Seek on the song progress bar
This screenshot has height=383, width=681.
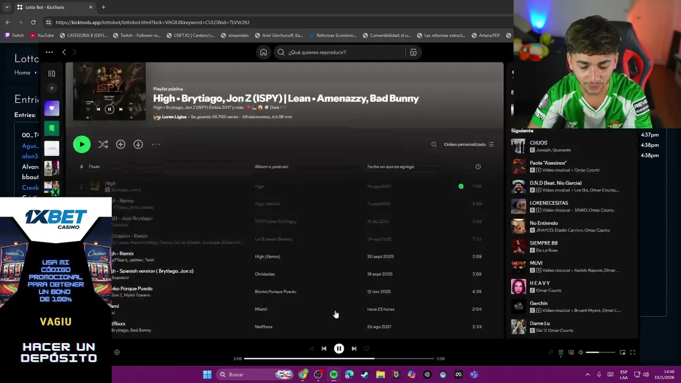[x=339, y=359]
